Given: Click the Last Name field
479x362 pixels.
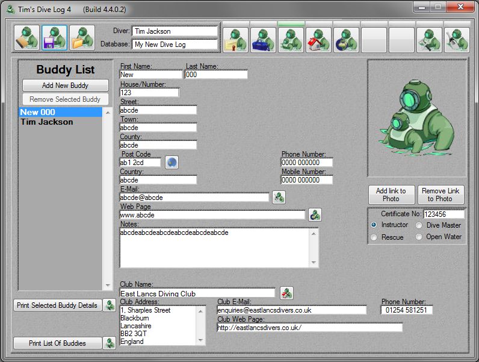Looking at the screenshot, I should pos(216,75).
